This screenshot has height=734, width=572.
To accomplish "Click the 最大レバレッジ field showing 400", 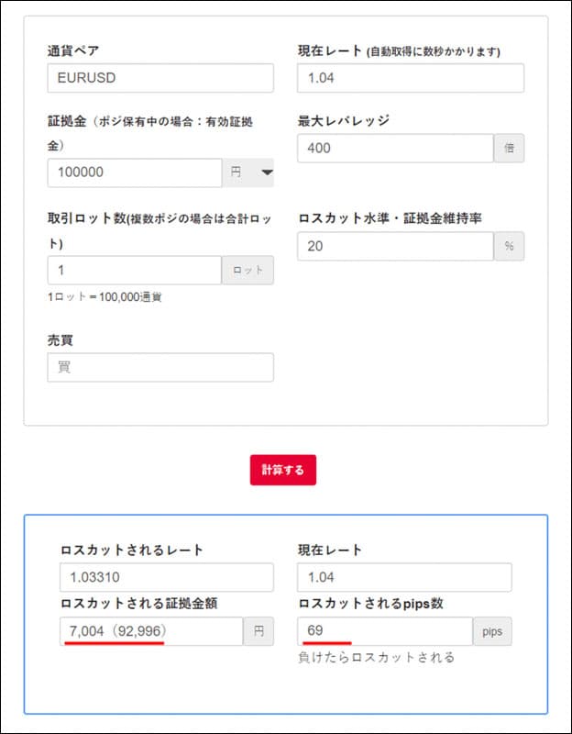I will click(395, 149).
